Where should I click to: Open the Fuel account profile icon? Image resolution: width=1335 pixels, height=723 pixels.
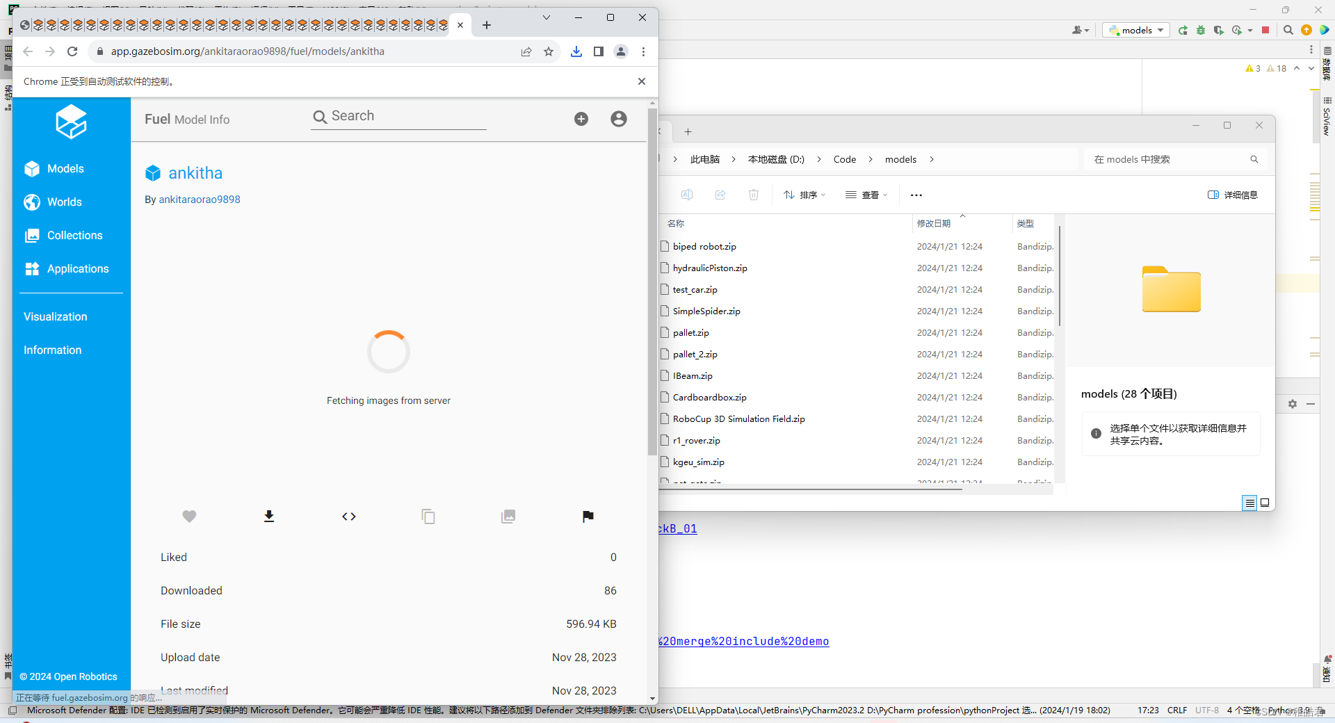(x=619, y=119)
